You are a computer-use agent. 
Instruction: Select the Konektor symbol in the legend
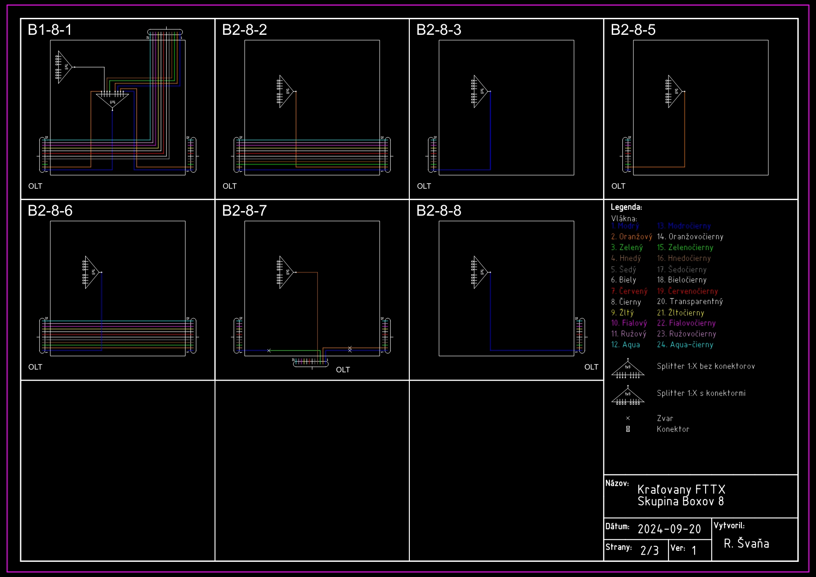628,429
